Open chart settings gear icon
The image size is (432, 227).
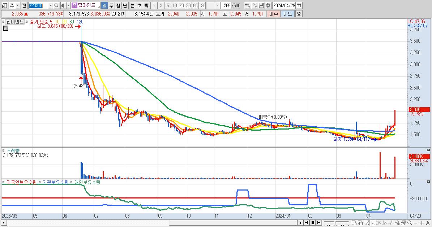[268, 5]
